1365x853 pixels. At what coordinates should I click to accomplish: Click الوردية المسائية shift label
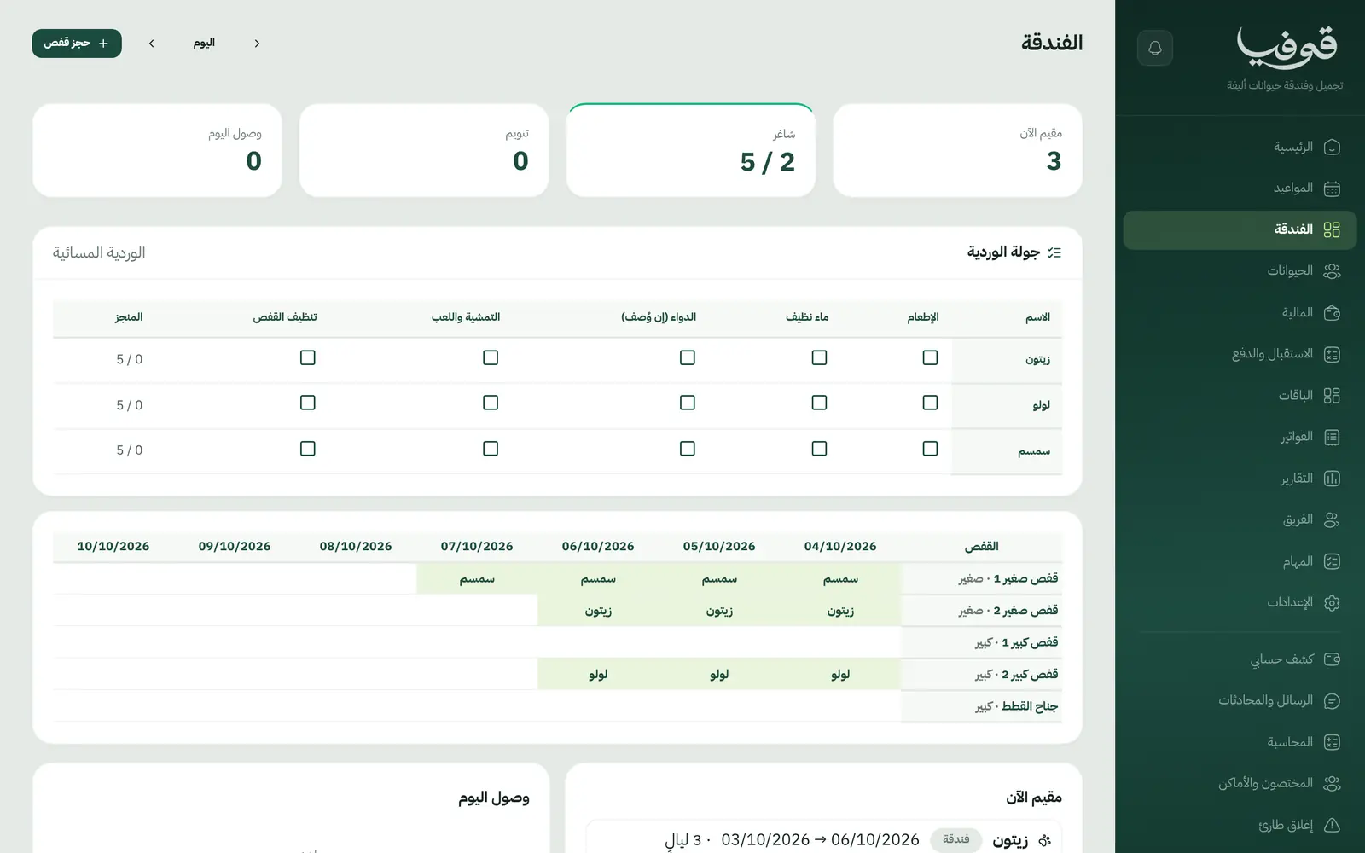click(99, 252)
